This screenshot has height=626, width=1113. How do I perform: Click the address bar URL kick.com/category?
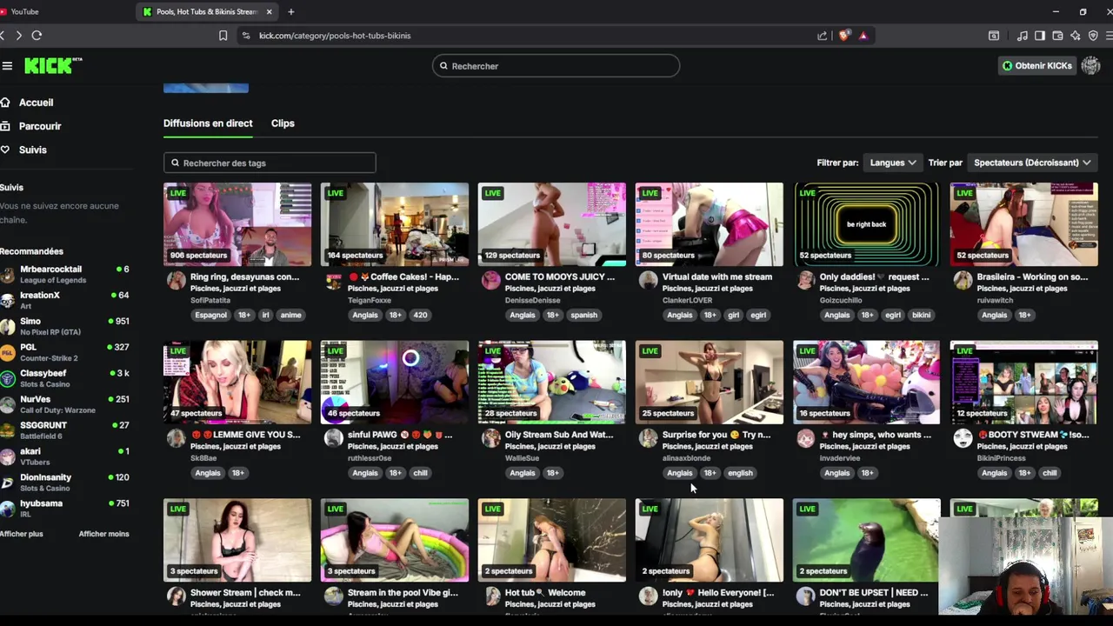[335, 36]
